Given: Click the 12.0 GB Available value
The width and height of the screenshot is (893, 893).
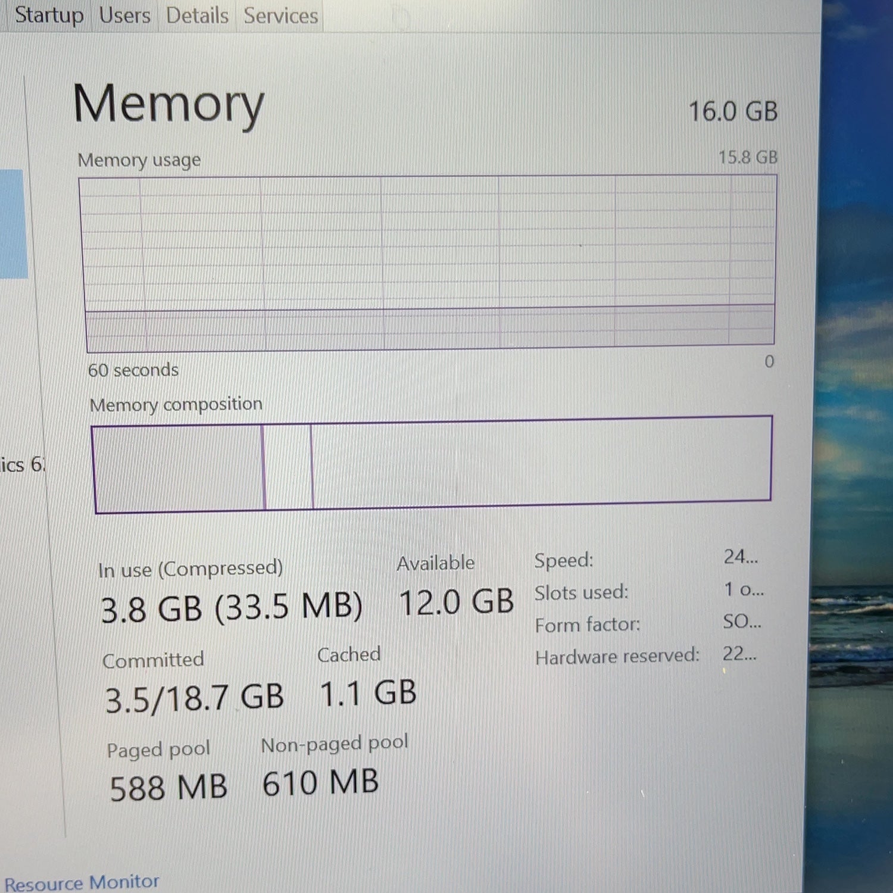Looking at the screenshot, I should click(456, 601).
